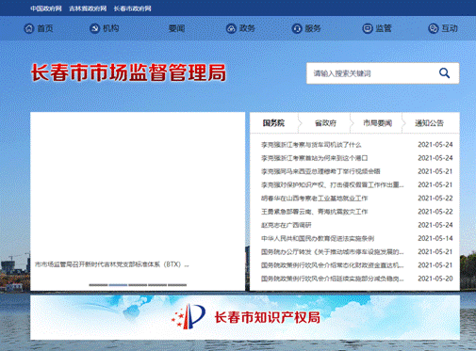Open the 中国政府网 link in top bar
This screenshot has width=476, height=351.
click(x=46, y=8)
